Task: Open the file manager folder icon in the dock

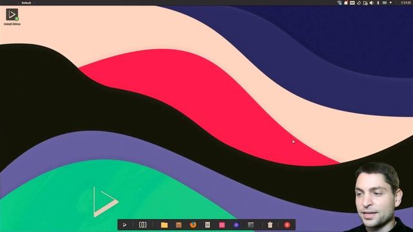Action: pyautogui.click(x=165, y=225)
